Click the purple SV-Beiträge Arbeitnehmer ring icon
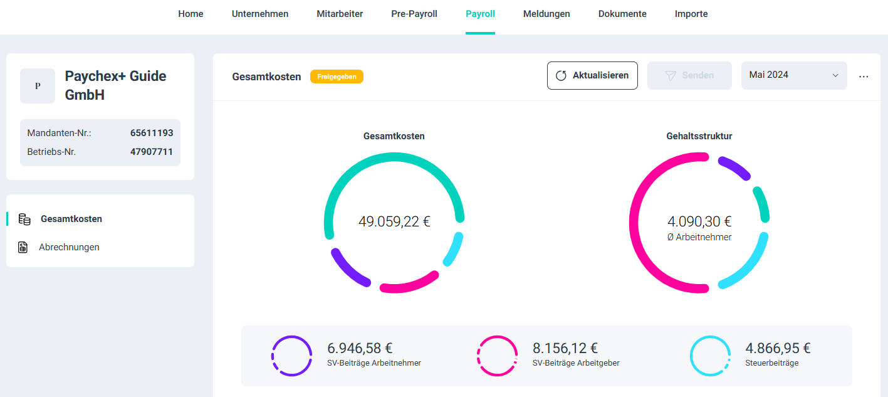Viewport: 888px width, 397px height. pos(291,356)
